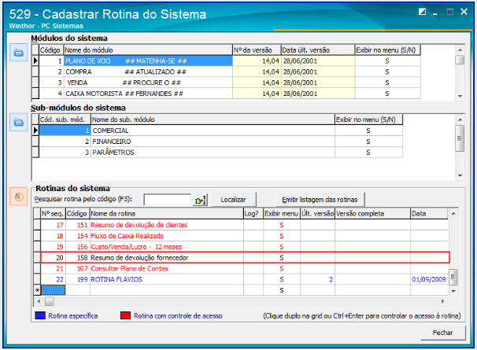
Task: Click the Últ. versão column header
Action: pos(317,214)
